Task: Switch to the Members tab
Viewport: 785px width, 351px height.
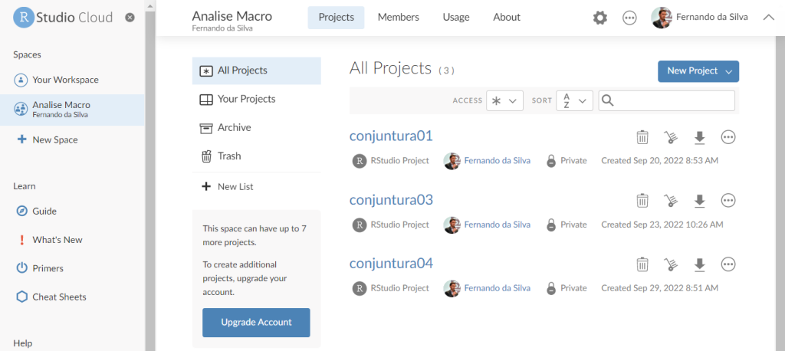Action: tap(399, 18)
